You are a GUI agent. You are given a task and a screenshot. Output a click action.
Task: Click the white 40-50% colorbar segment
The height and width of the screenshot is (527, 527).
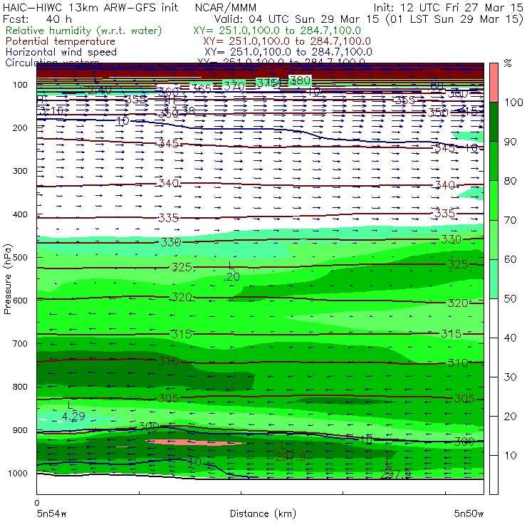[494, 318]
